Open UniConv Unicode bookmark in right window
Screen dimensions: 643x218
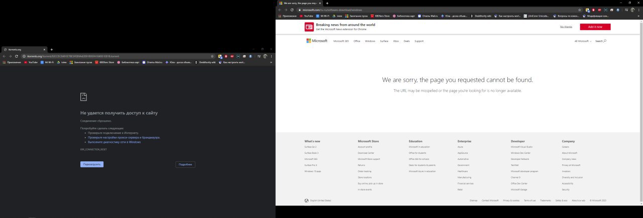click(537, 16)
